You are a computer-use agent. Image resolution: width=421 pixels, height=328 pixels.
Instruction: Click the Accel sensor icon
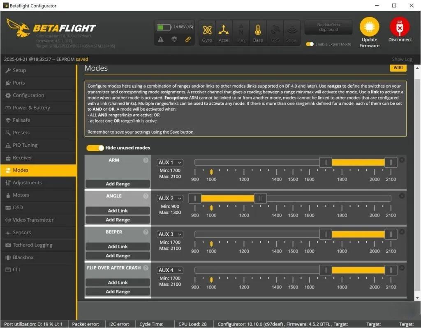click(x=224, y=30)
